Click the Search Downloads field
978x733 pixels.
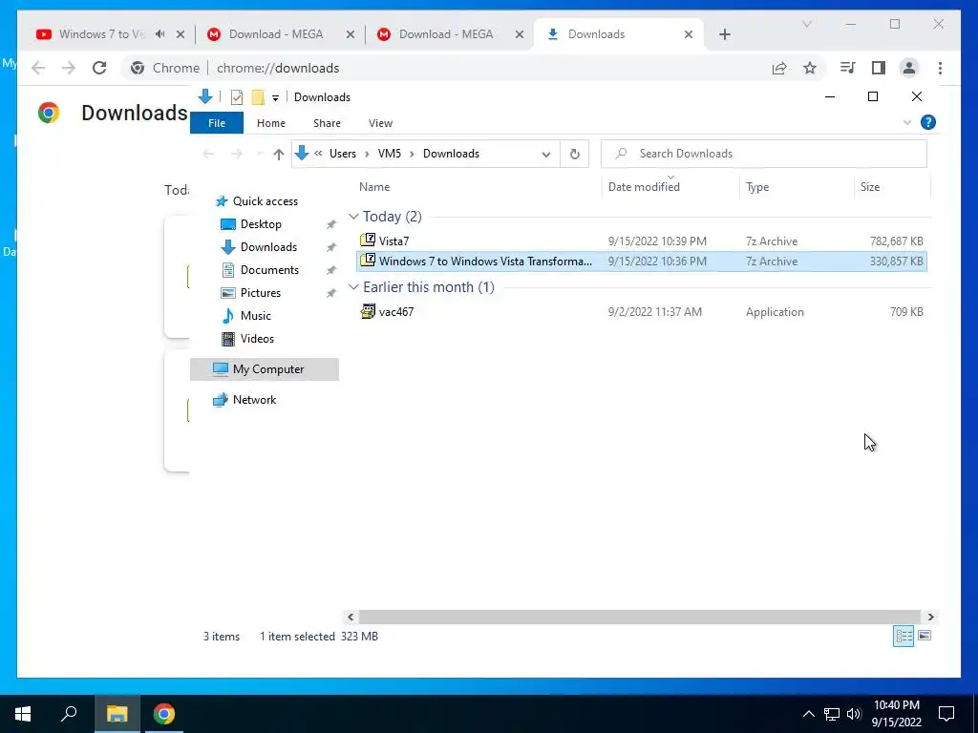coord(763,154)
